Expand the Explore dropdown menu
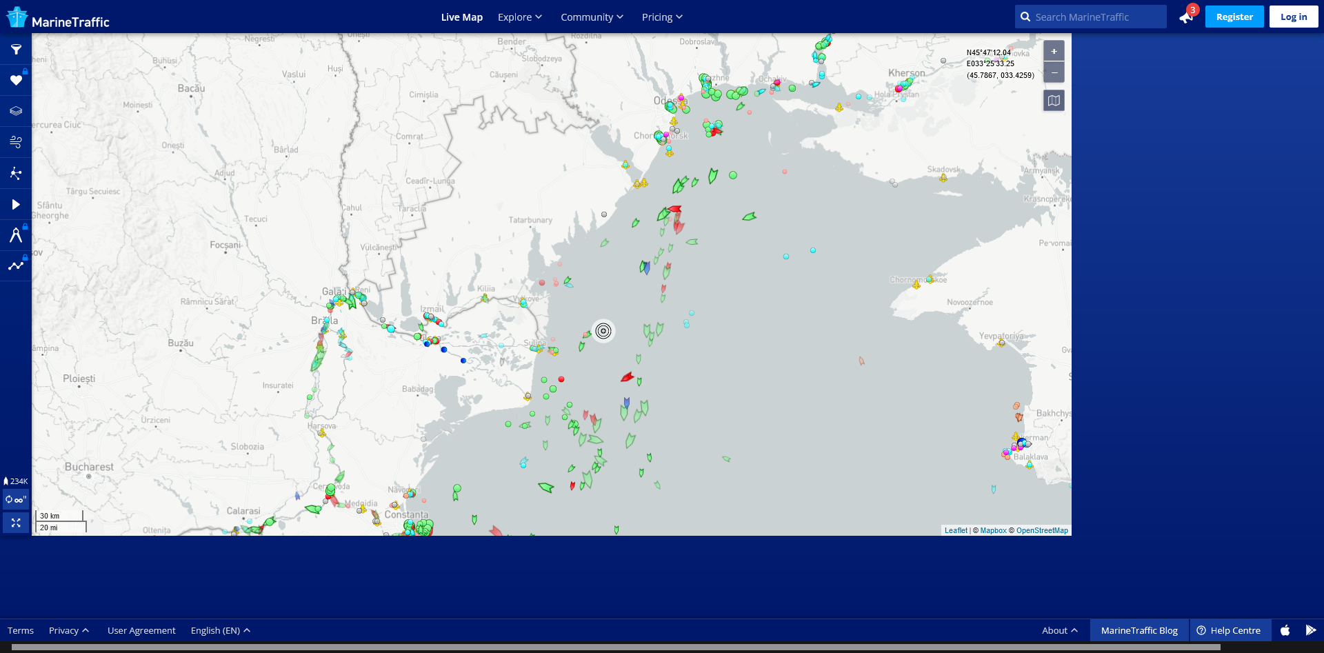Screen dimensions: 1324x653 pyautogui.click(x=520, y=17)
